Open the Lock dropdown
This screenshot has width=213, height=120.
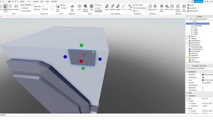99,8
